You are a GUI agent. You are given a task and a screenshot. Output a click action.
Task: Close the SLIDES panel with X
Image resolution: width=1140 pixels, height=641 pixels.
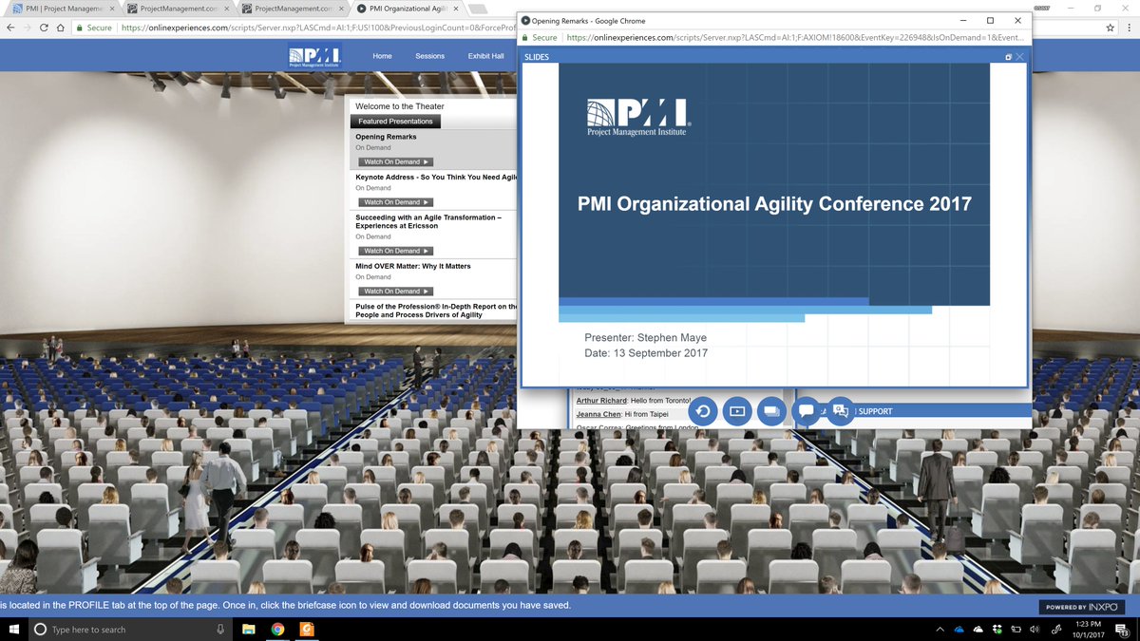pyautogui.click(x=1020, y=57)
